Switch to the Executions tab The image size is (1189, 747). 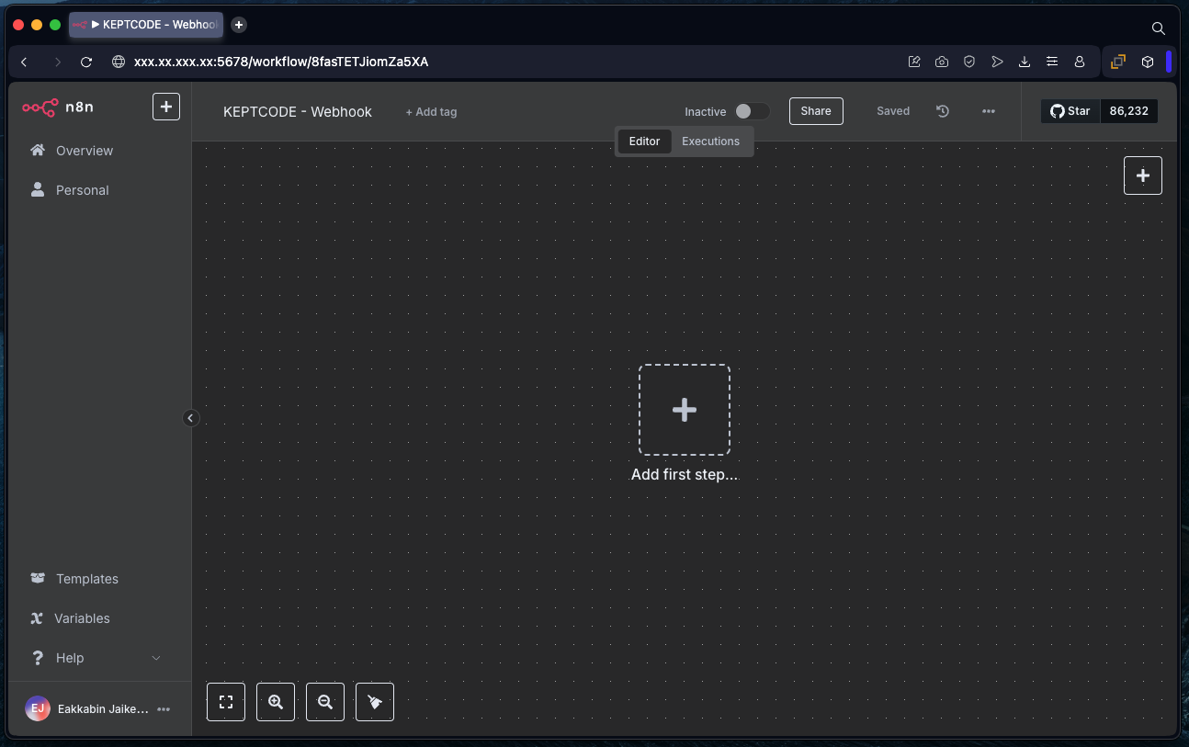coord(710,141)
